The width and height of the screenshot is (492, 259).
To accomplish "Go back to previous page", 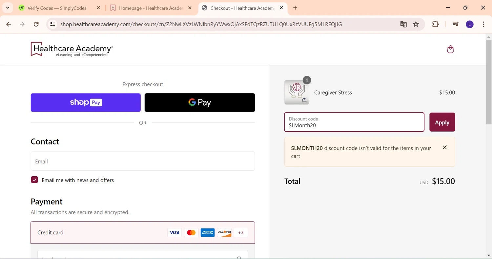I will (9, 24).
